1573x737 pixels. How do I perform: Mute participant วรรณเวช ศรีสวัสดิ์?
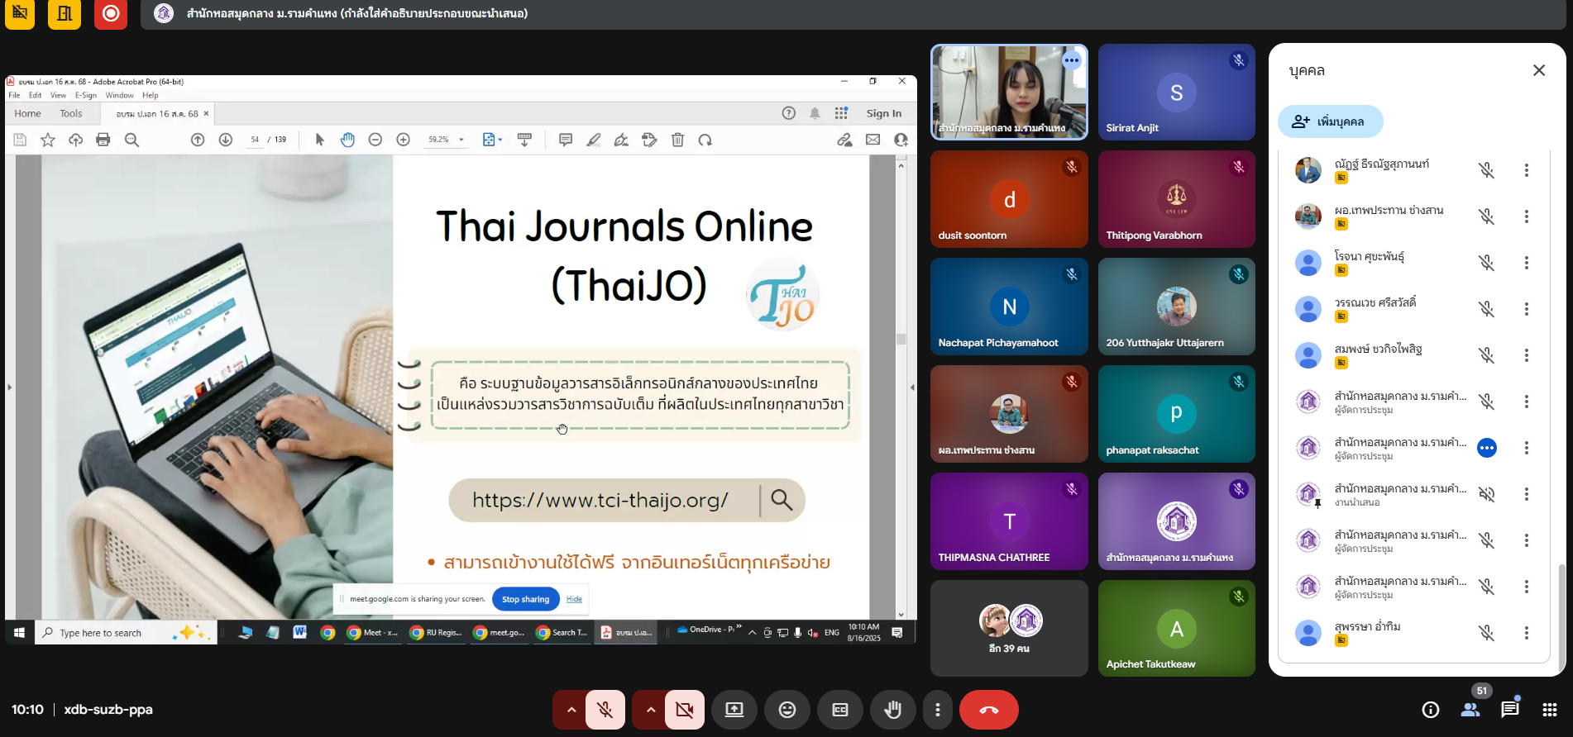(x=1487, y=309)
